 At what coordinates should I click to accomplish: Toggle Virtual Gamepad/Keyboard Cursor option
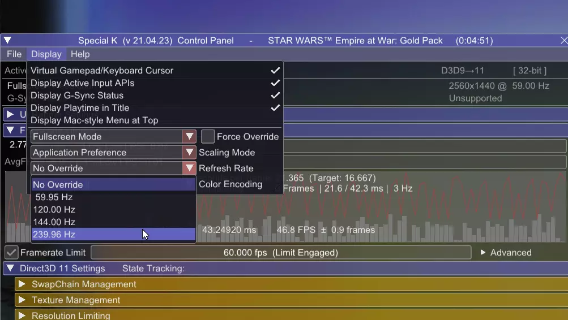(155, 71)
